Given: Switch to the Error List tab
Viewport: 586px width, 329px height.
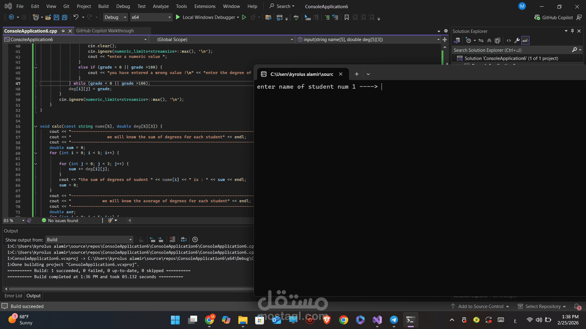Looking at the screenshot, I should [13, 295].
